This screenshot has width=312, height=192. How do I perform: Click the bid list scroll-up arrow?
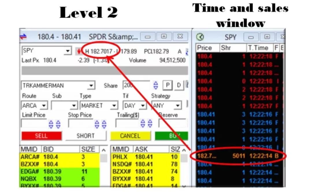coord(103,150)
